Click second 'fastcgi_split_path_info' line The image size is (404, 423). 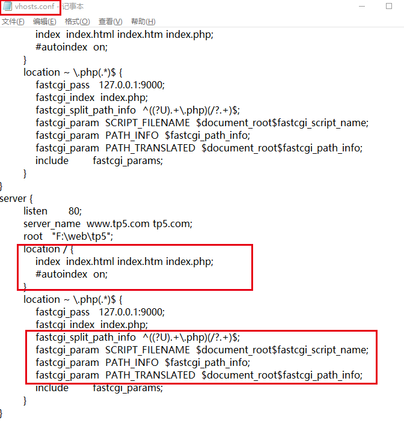(x=138, y=338)
